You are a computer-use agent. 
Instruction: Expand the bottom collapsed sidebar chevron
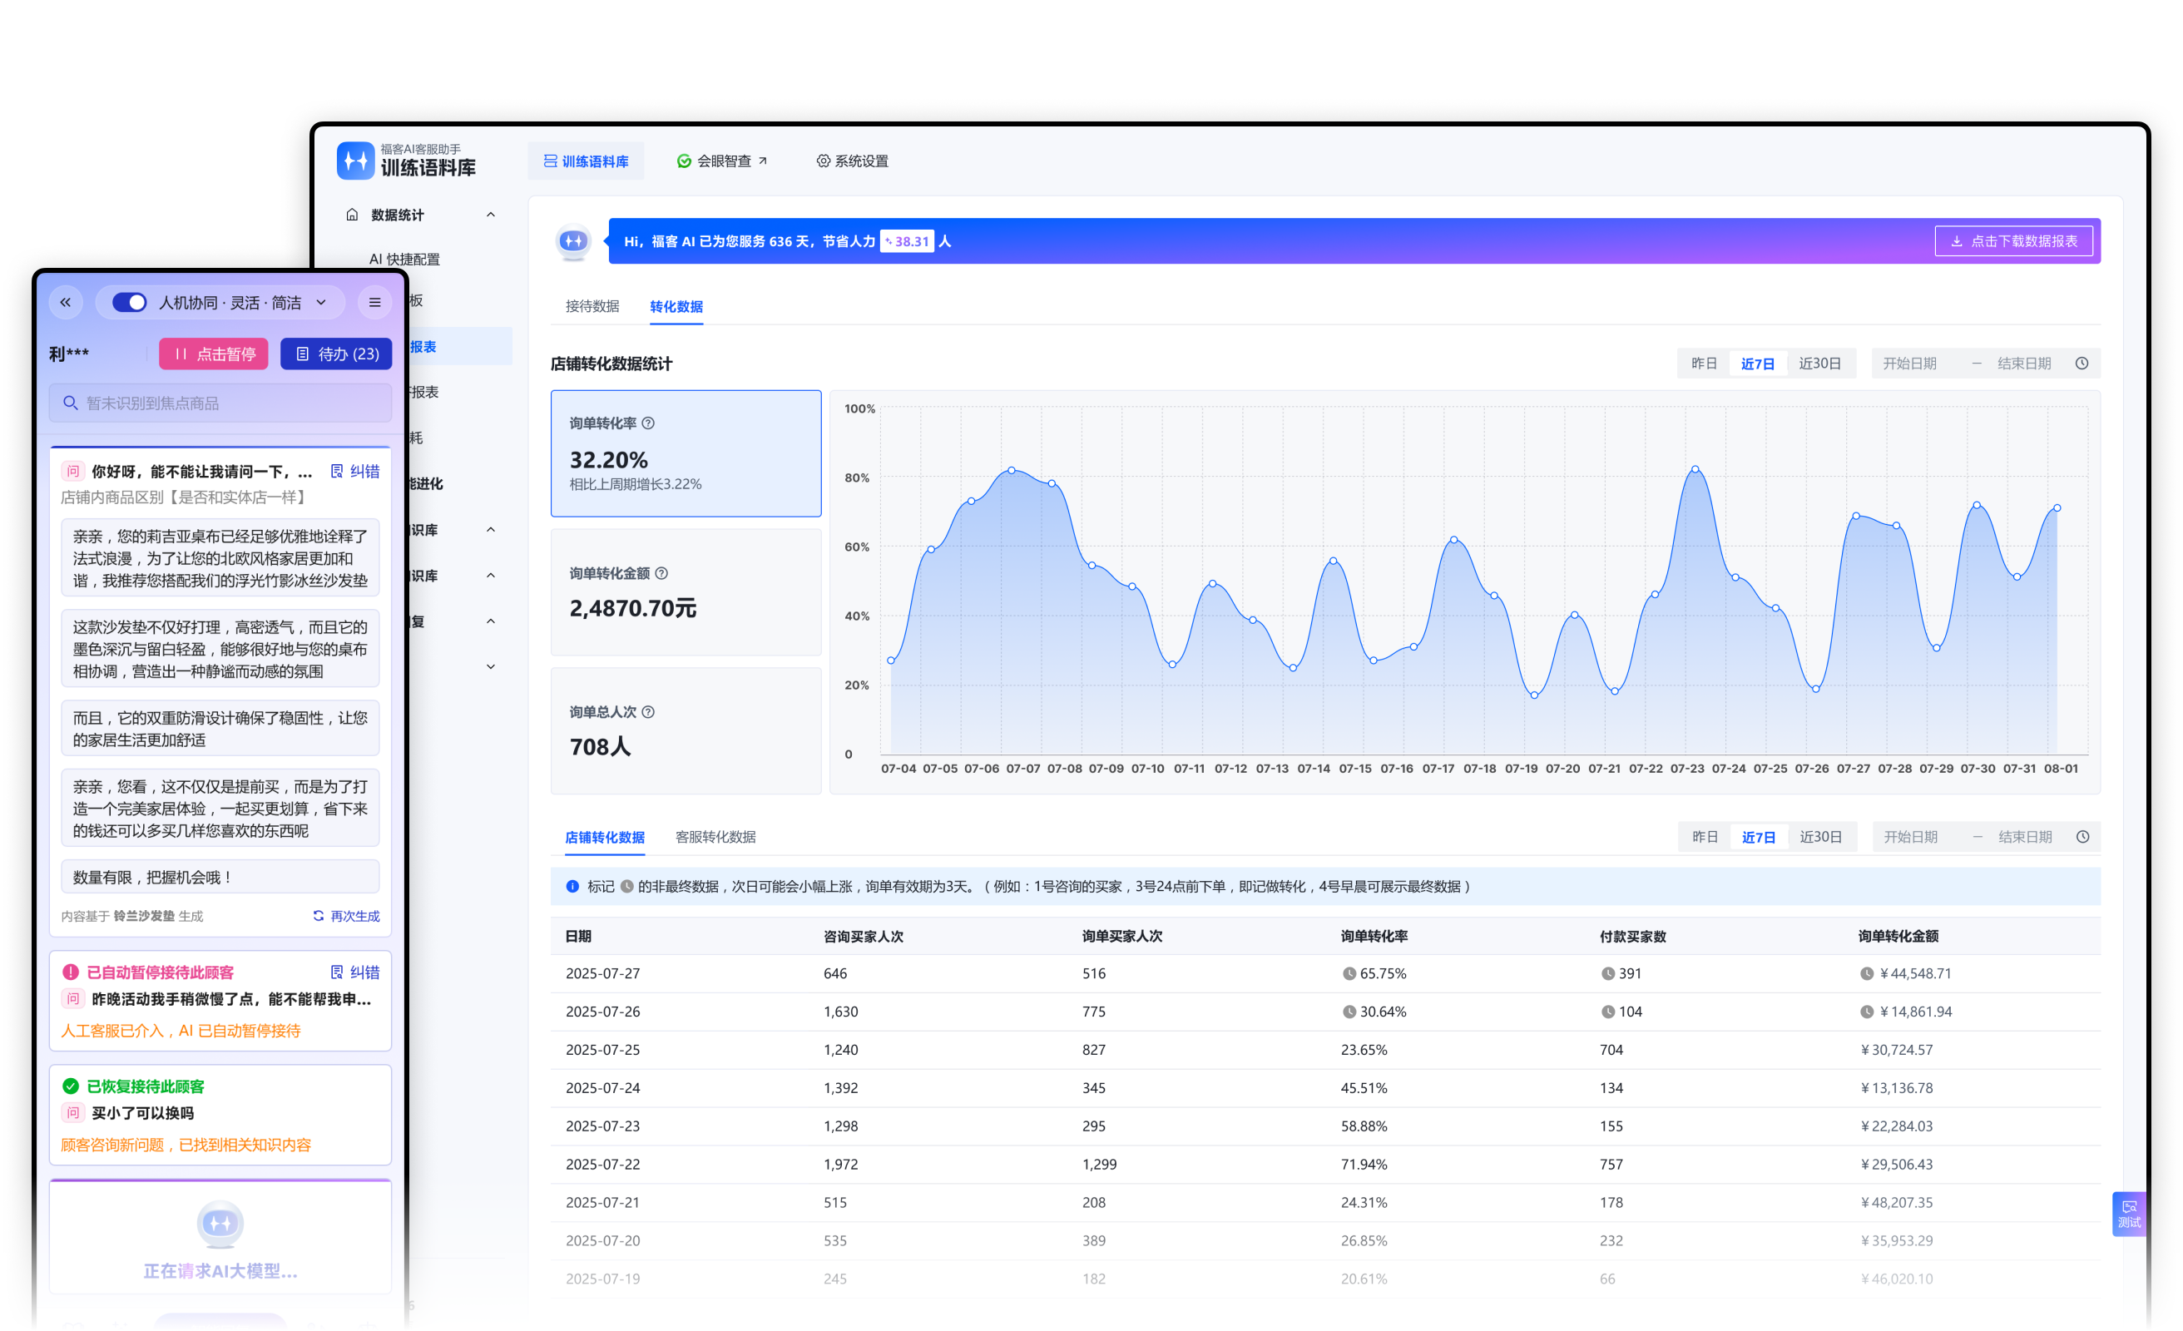(491, 667)
